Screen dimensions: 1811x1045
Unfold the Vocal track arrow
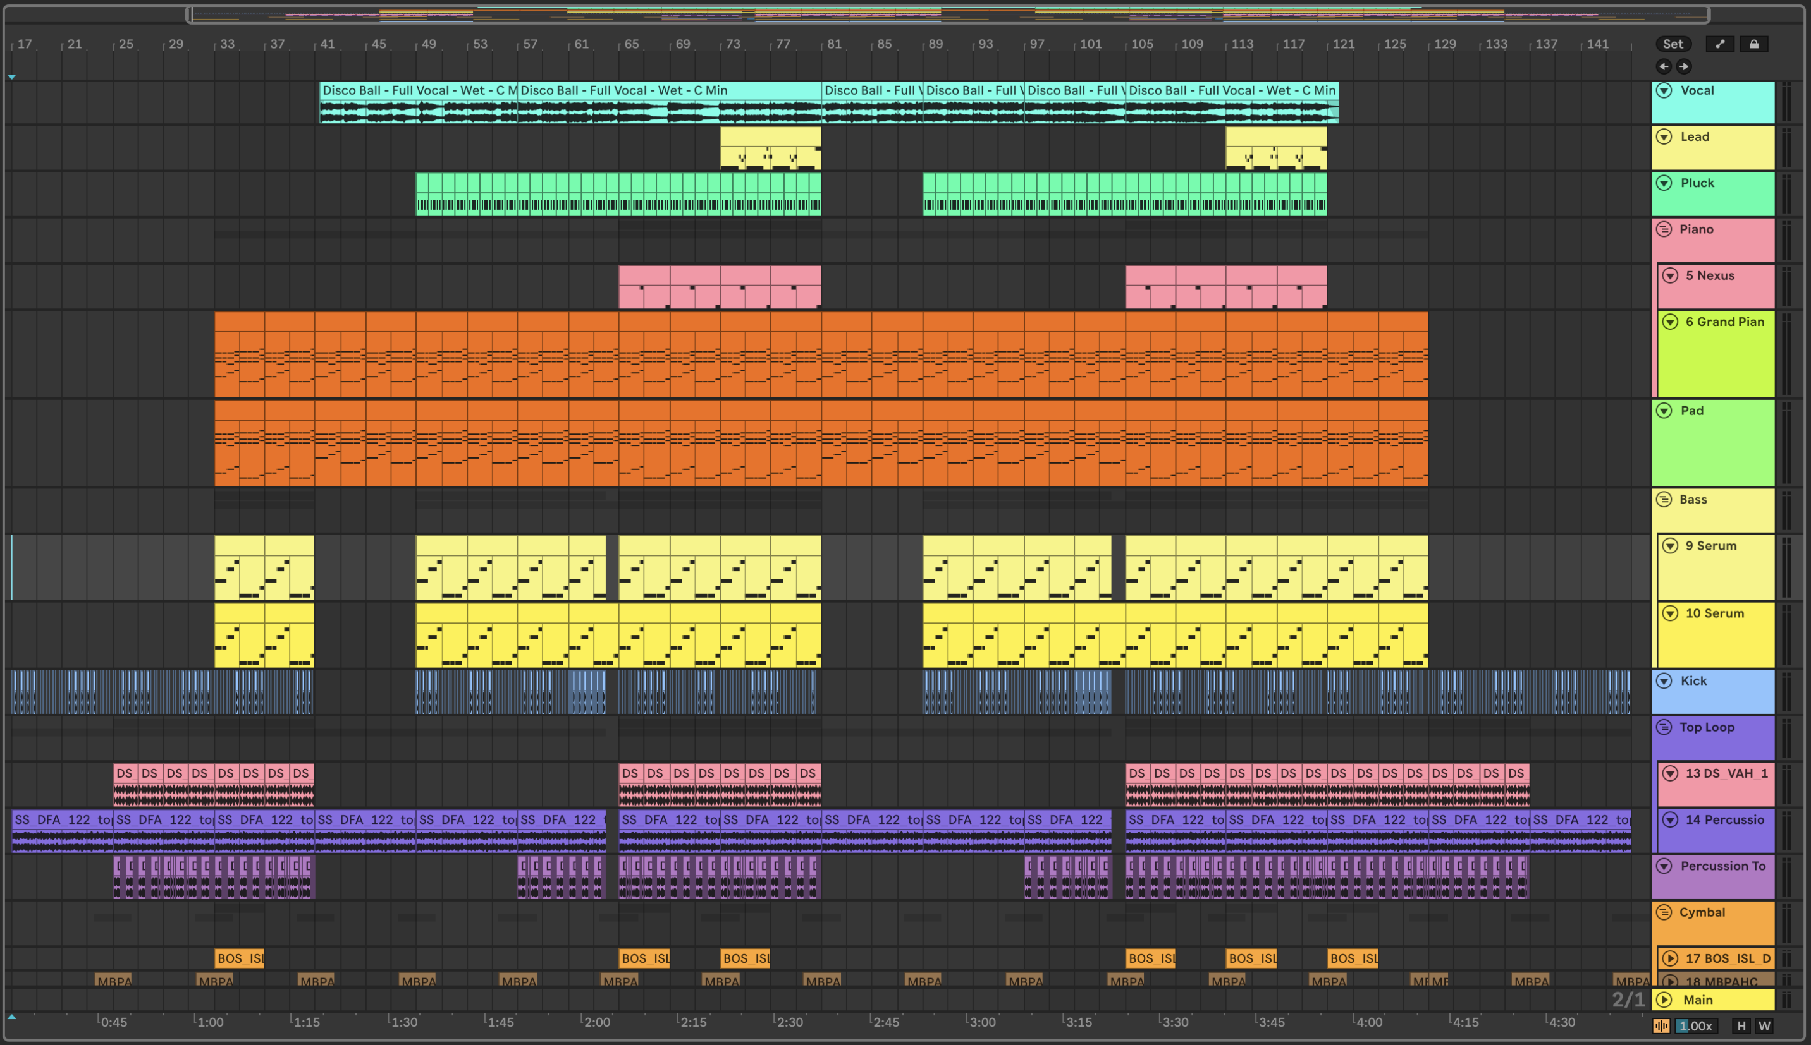pyautogui.click(x=1664, y=90)
